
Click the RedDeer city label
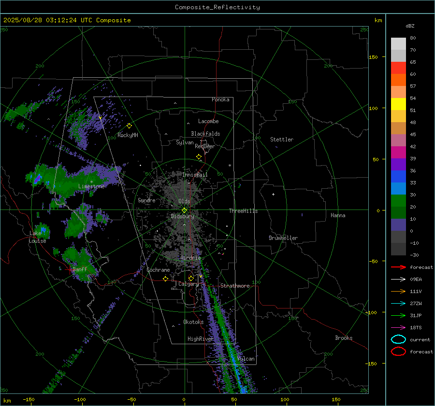[205, 146]
